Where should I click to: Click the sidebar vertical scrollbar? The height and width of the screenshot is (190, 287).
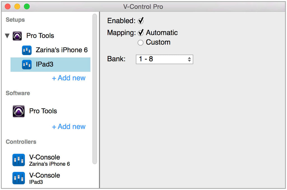(x=95, y=89)
